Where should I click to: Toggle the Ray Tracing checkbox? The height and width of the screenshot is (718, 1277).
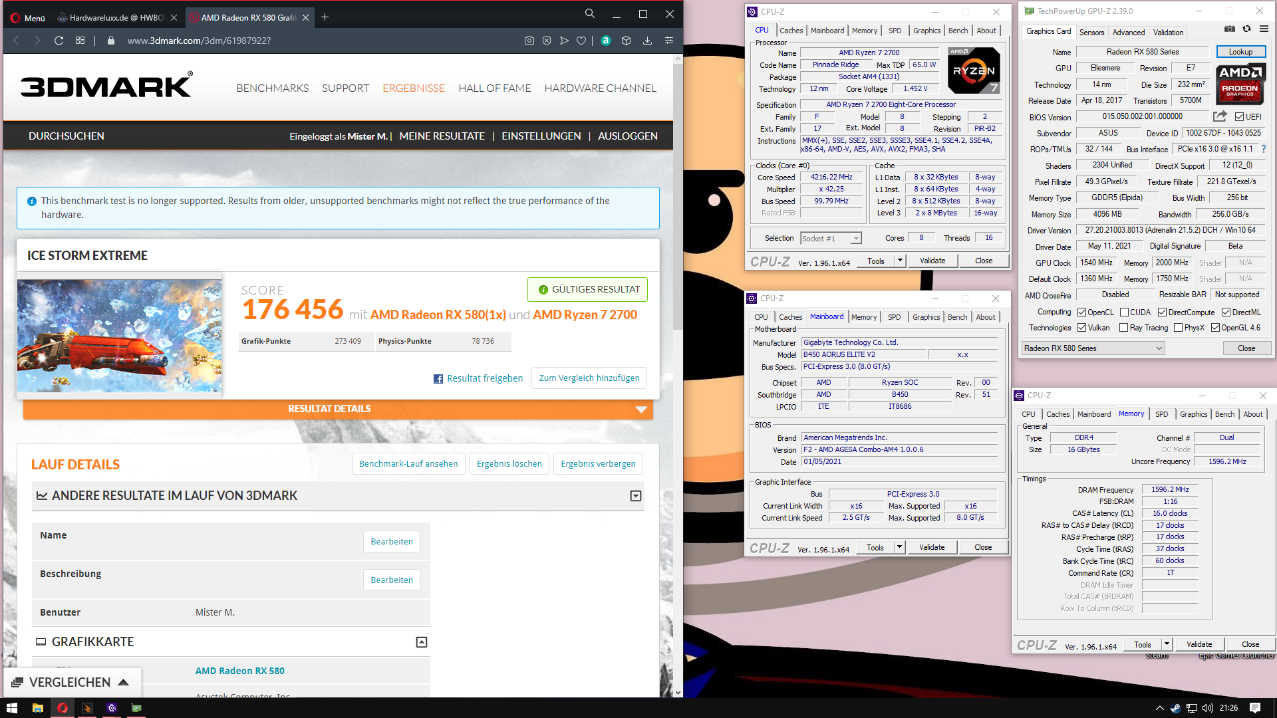coord(1123,328)
